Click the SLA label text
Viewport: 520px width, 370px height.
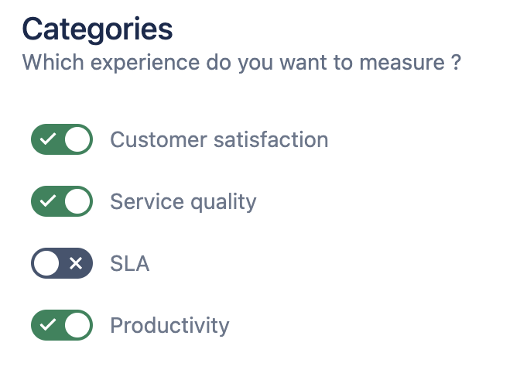tap(129, 264)
